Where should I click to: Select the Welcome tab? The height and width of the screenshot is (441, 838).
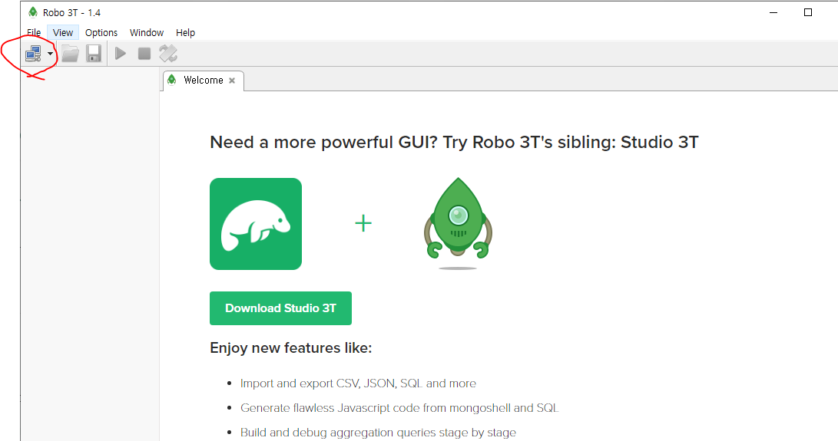203,80
